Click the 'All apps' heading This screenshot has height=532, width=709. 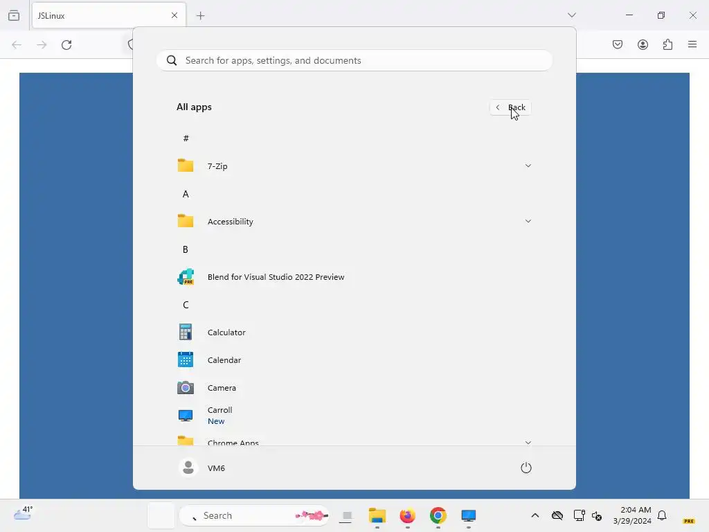(194, 107)
